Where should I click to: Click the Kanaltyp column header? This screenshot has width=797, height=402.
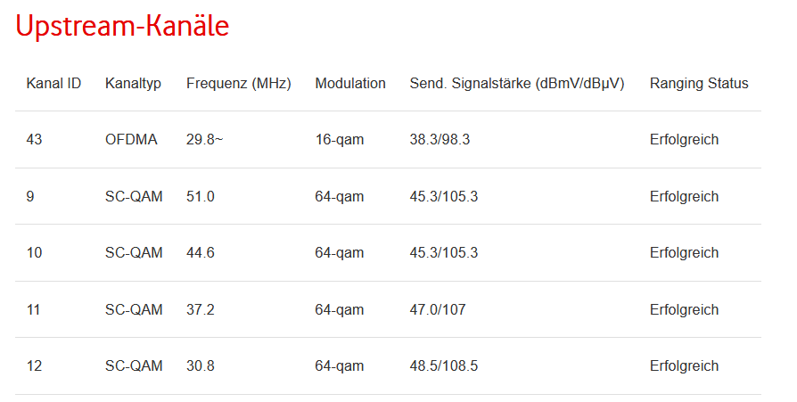pyautogui.click(x=133, y=84)
